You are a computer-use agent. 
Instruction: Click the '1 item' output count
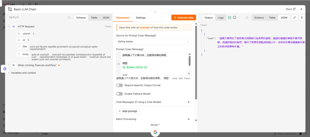click(x=203, y=25)
